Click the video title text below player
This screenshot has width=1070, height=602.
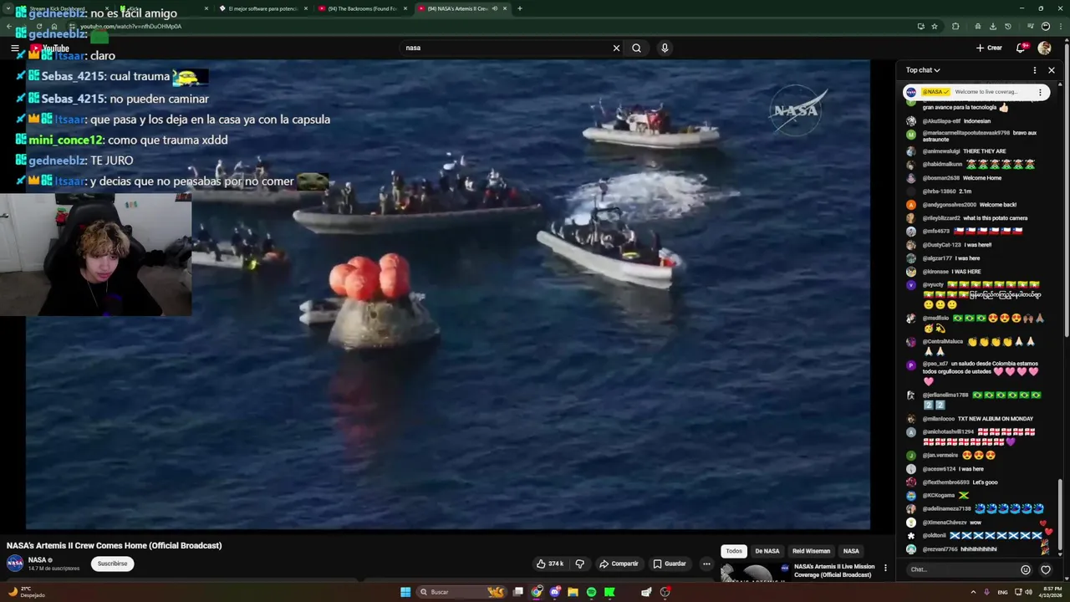pyautogui.click(x=115, y=545)
